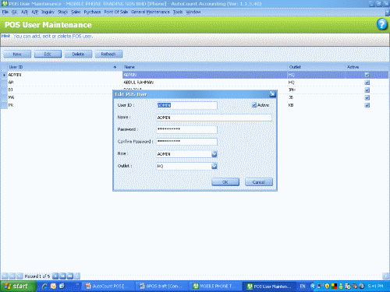
Task: Click the Start button on taskbar
Action: click(18, 287)
